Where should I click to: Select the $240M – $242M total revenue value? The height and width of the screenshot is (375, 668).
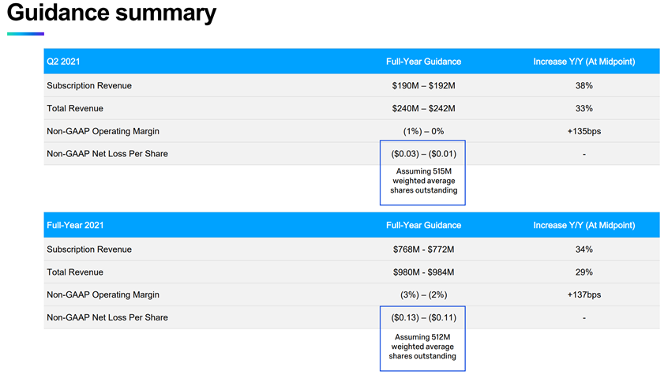coord(423,108)
